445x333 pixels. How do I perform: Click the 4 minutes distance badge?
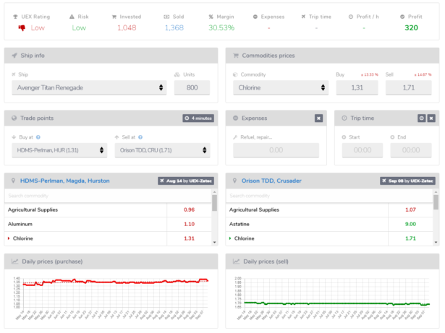click(x=198, y=118)
